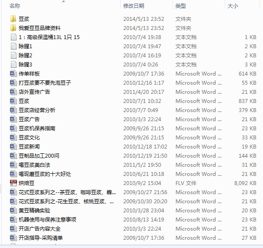Select the 烘焙豆 FLV video icon
The image size is (263, 248).
[13, 183]
